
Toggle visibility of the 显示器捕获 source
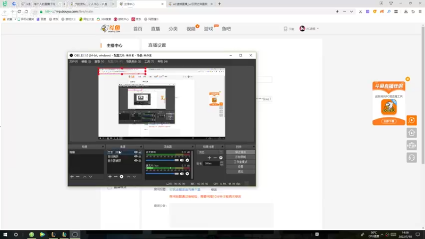[x=135, y=161]
